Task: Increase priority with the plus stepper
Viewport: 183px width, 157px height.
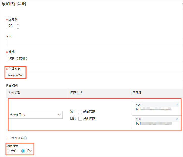Action: click(18, 25)
